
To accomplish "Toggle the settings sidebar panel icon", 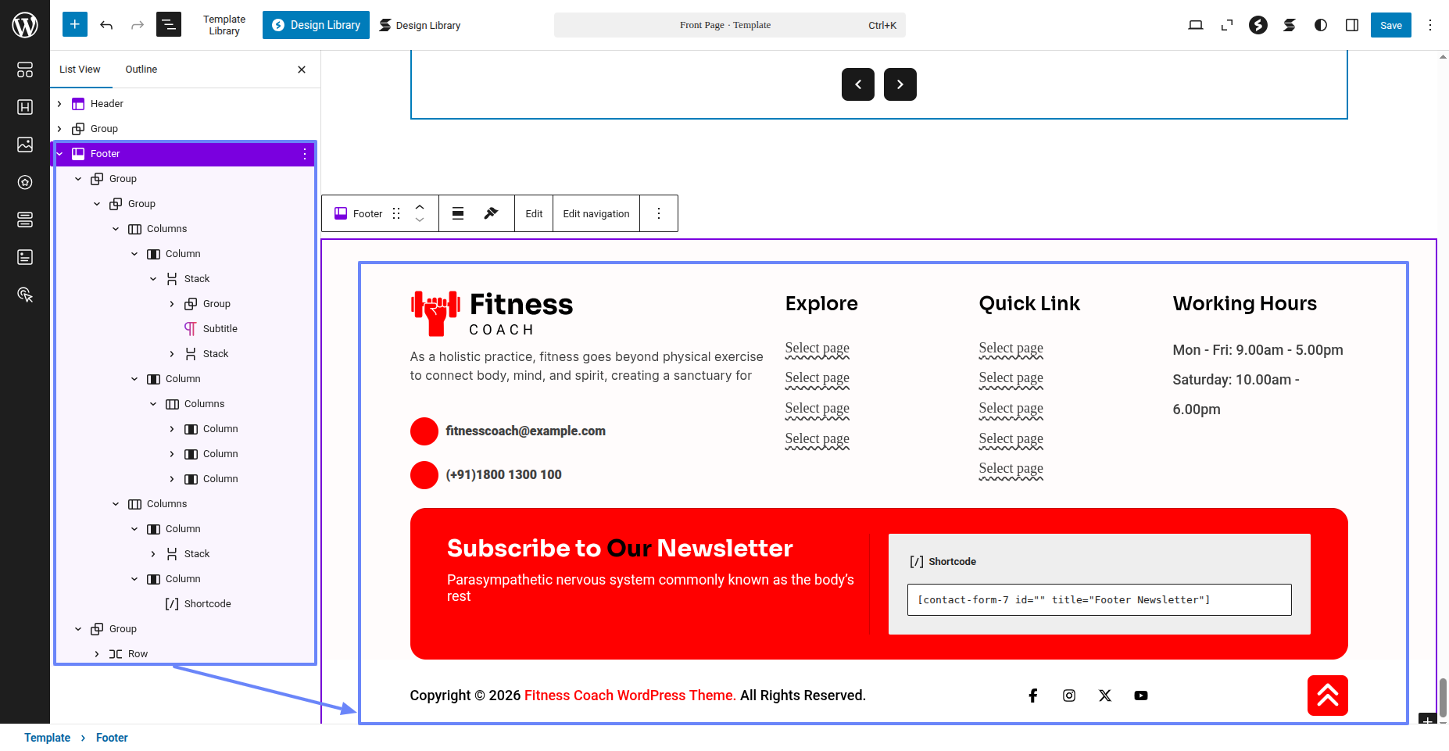I will pos(1351,25).
